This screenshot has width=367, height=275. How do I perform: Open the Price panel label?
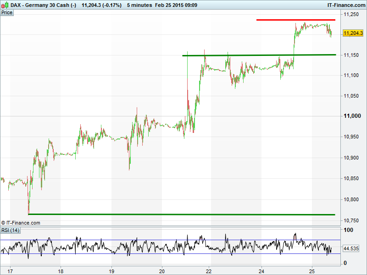point(7,12)
